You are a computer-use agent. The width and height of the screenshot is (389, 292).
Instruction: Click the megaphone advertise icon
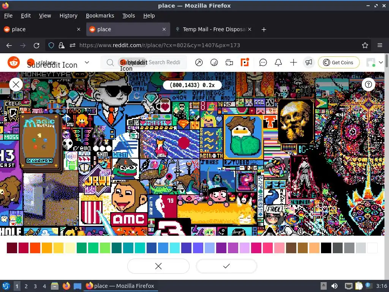(308, 62)
